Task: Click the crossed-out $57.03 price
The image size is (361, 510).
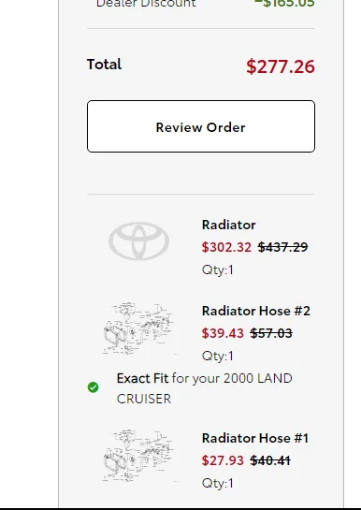Action: click(271, 333)
